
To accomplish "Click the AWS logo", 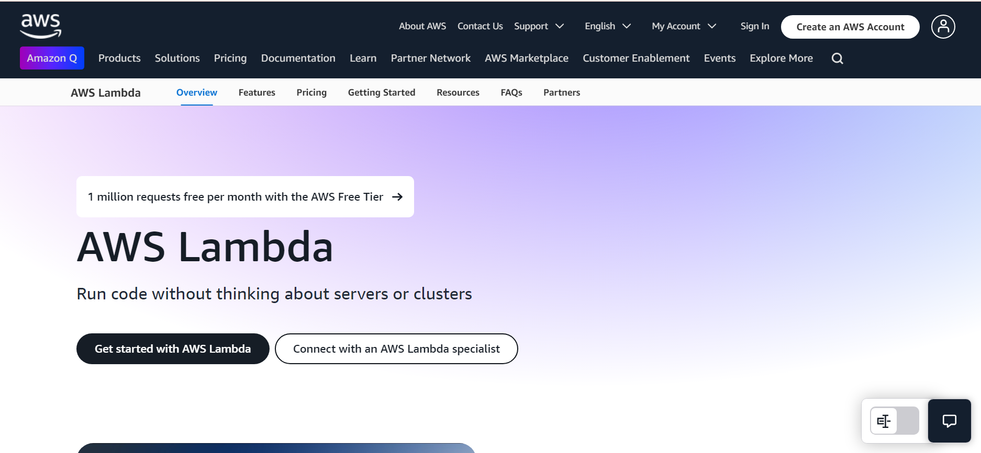I will click(41, 26).
